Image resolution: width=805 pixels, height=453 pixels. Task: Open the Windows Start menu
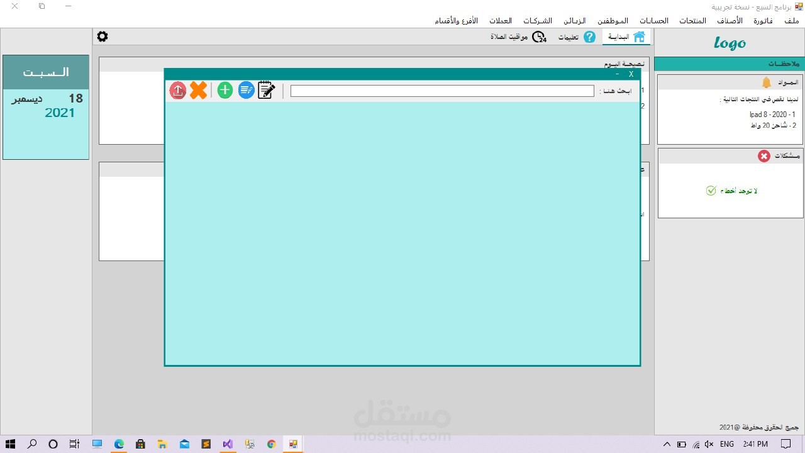click(x=11, y=444)
